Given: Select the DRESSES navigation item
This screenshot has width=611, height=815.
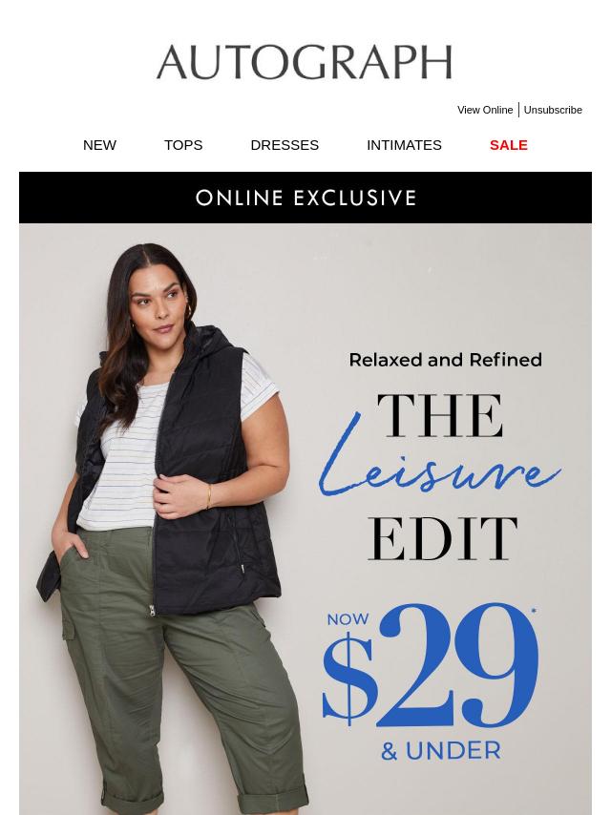Looking at the screenshot, I should pos(284,145).
